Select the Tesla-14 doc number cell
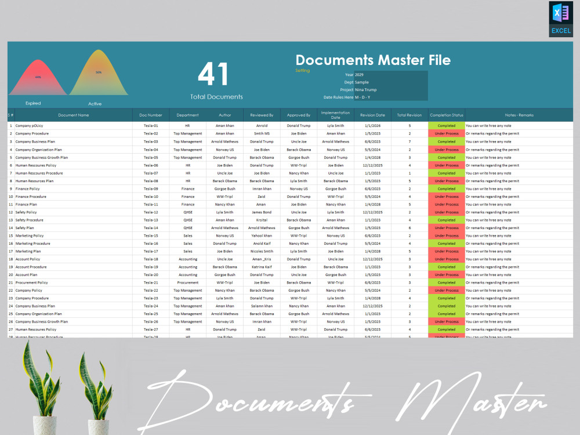The image size is (580, 435). pos(151,228)
